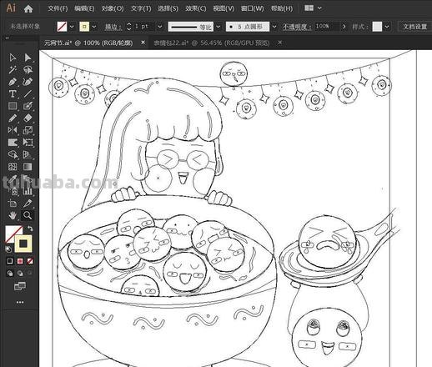Select the Mesh tool
Image resolution: width=432 pixels, height=367 pixels.
pyautogui.click(x=13, y=167)
